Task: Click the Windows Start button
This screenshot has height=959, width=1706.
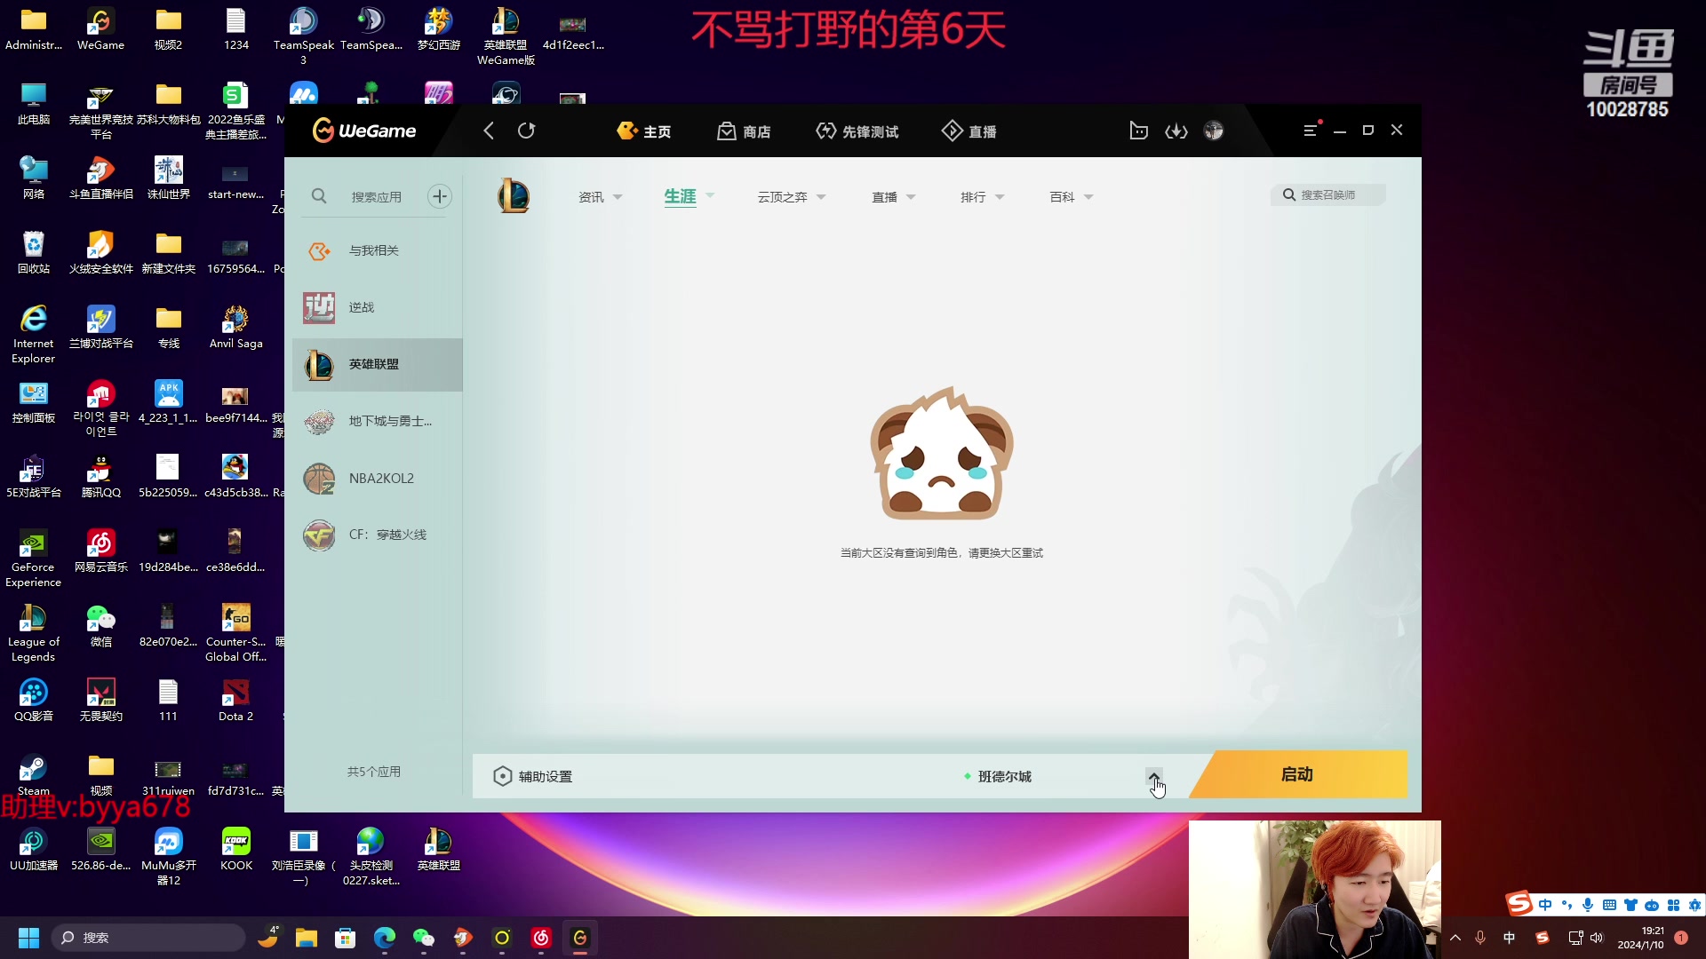Action: click(x=28, y=938)
